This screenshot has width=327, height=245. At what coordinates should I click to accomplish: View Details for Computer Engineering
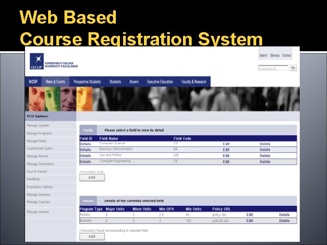coord(85,162)
